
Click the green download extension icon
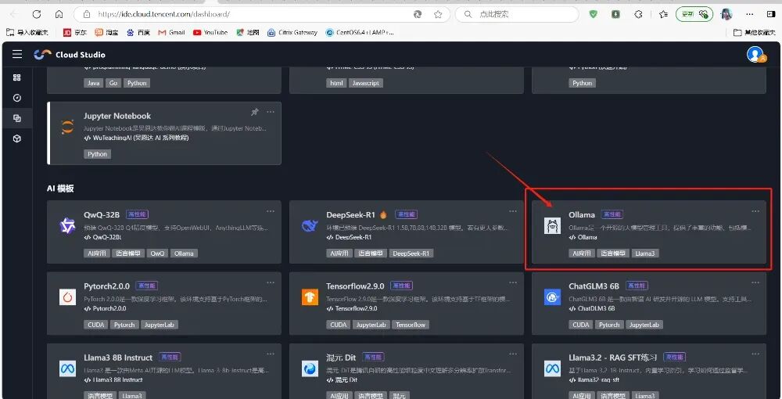616,14
